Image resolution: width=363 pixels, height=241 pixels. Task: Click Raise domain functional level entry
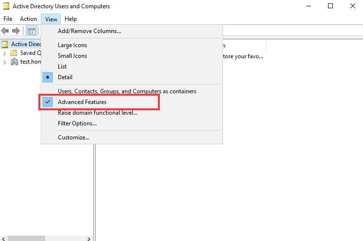(x=97, y=113)
